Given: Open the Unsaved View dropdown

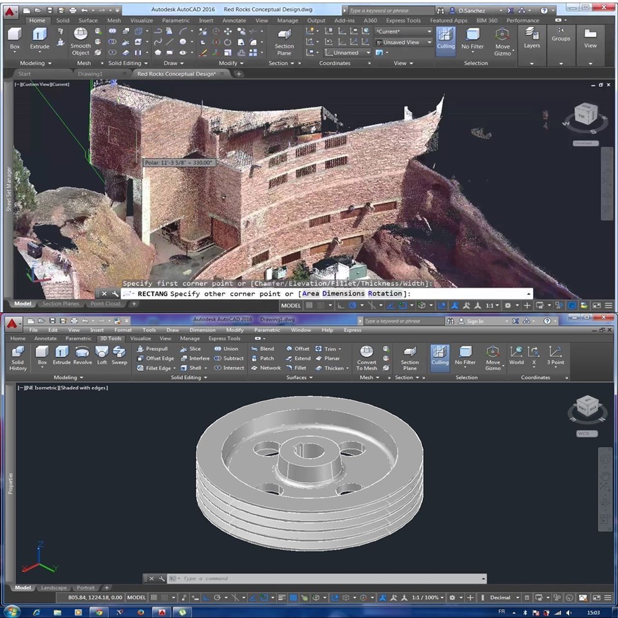Looking at the screenshot, I should pos(403,42).
